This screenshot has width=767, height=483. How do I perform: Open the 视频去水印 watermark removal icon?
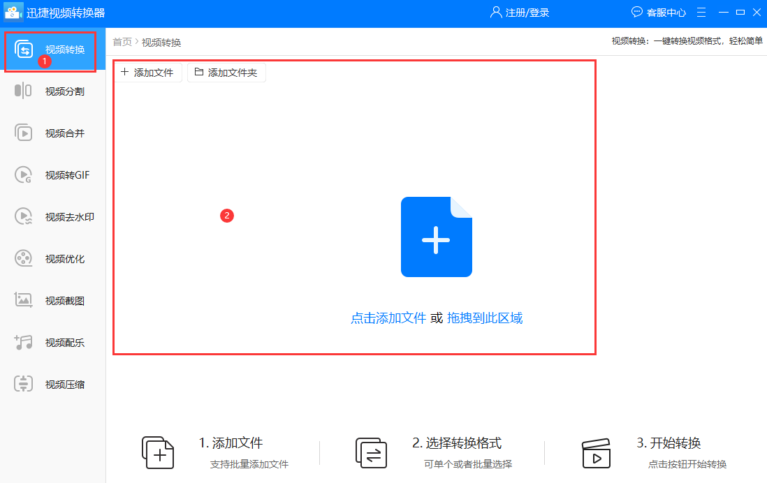pos(23,216)
